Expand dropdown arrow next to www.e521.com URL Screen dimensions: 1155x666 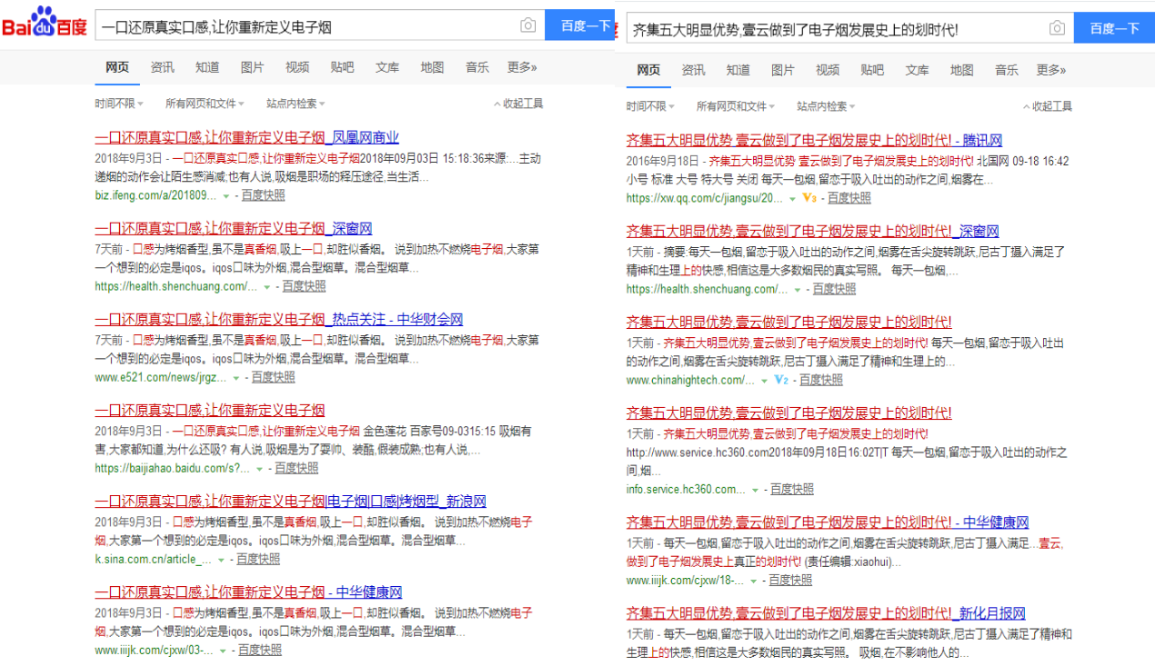coord(236,377)
